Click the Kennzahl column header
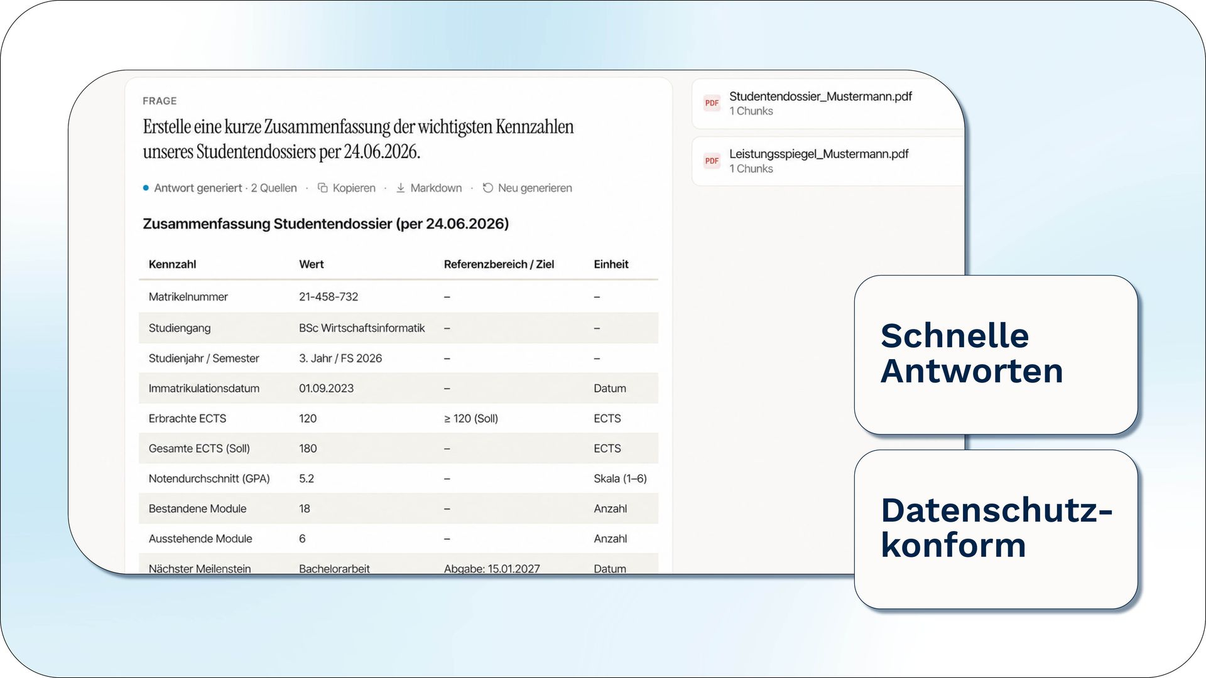The height and width of the screenshot is (678, 1206). [172, 264]
